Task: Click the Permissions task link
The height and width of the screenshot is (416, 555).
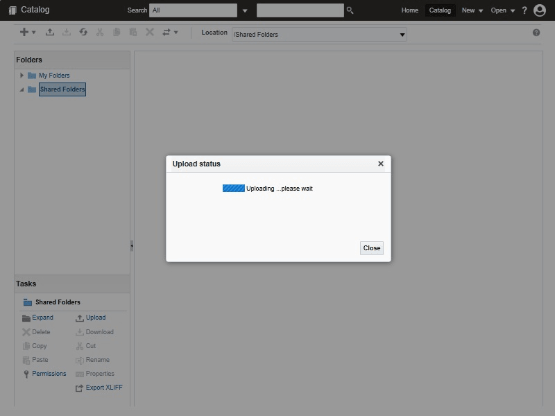Action: click(x=49, y=373)
